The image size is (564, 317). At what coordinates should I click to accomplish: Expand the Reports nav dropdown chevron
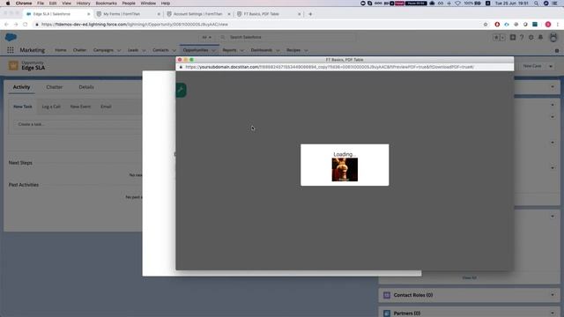pyautogui.click(x=241, y=50)
